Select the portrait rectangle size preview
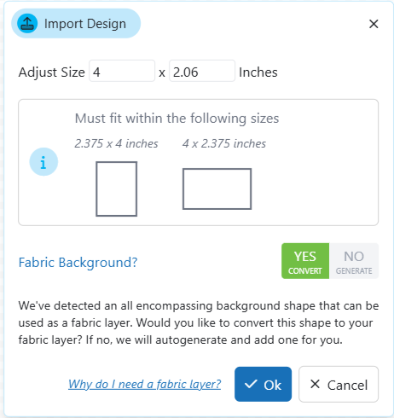 pos(117,189)
